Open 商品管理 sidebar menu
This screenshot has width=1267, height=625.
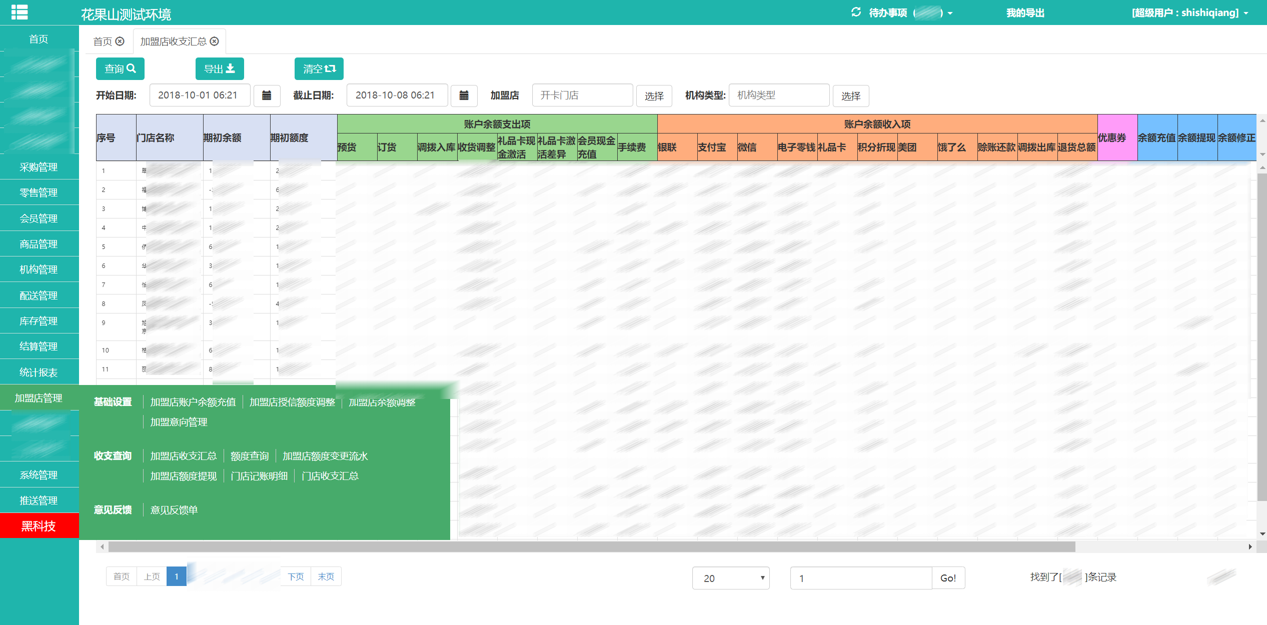tap(39, 244)
